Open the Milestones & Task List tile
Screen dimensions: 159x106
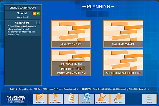coord(123,63)
